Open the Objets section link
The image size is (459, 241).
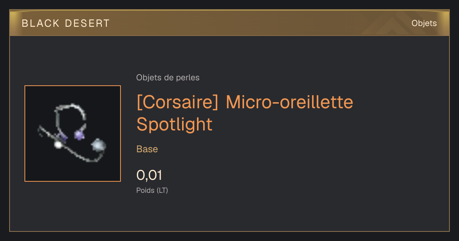[424, 23]
